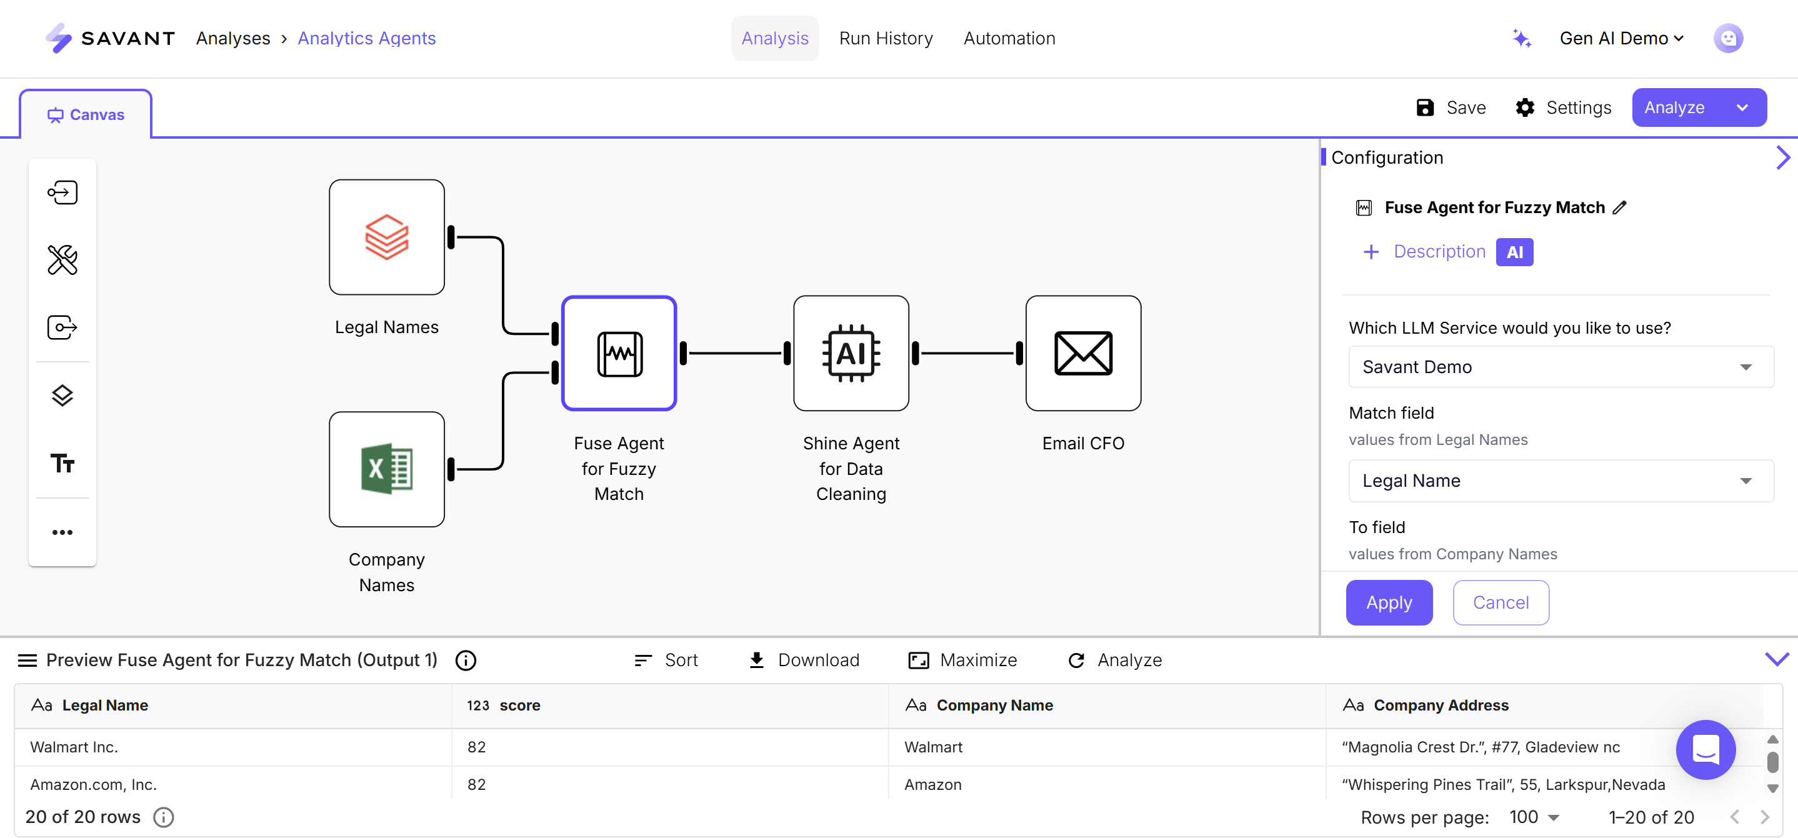Open Settings from the toolbar
This screenshot has height=838, width=1798.
[1563, 107]
